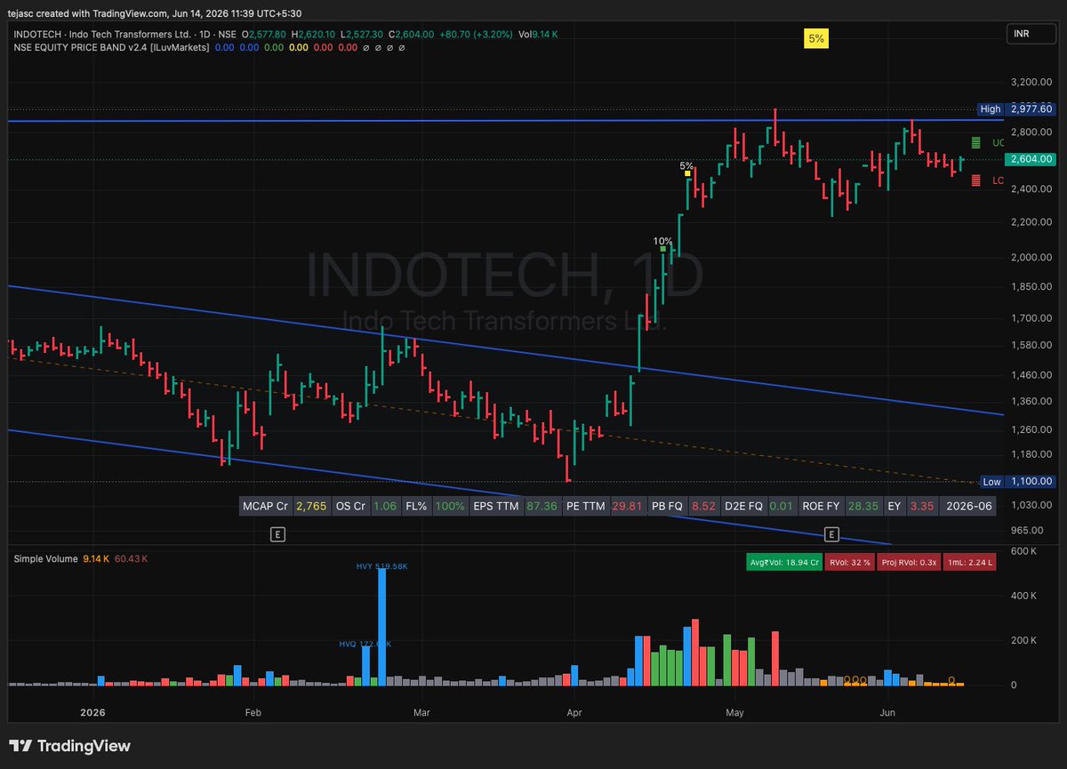Click the HVQ volume bar label
Viewport: 1067px width, 769px height.
(x=365, y=643)
